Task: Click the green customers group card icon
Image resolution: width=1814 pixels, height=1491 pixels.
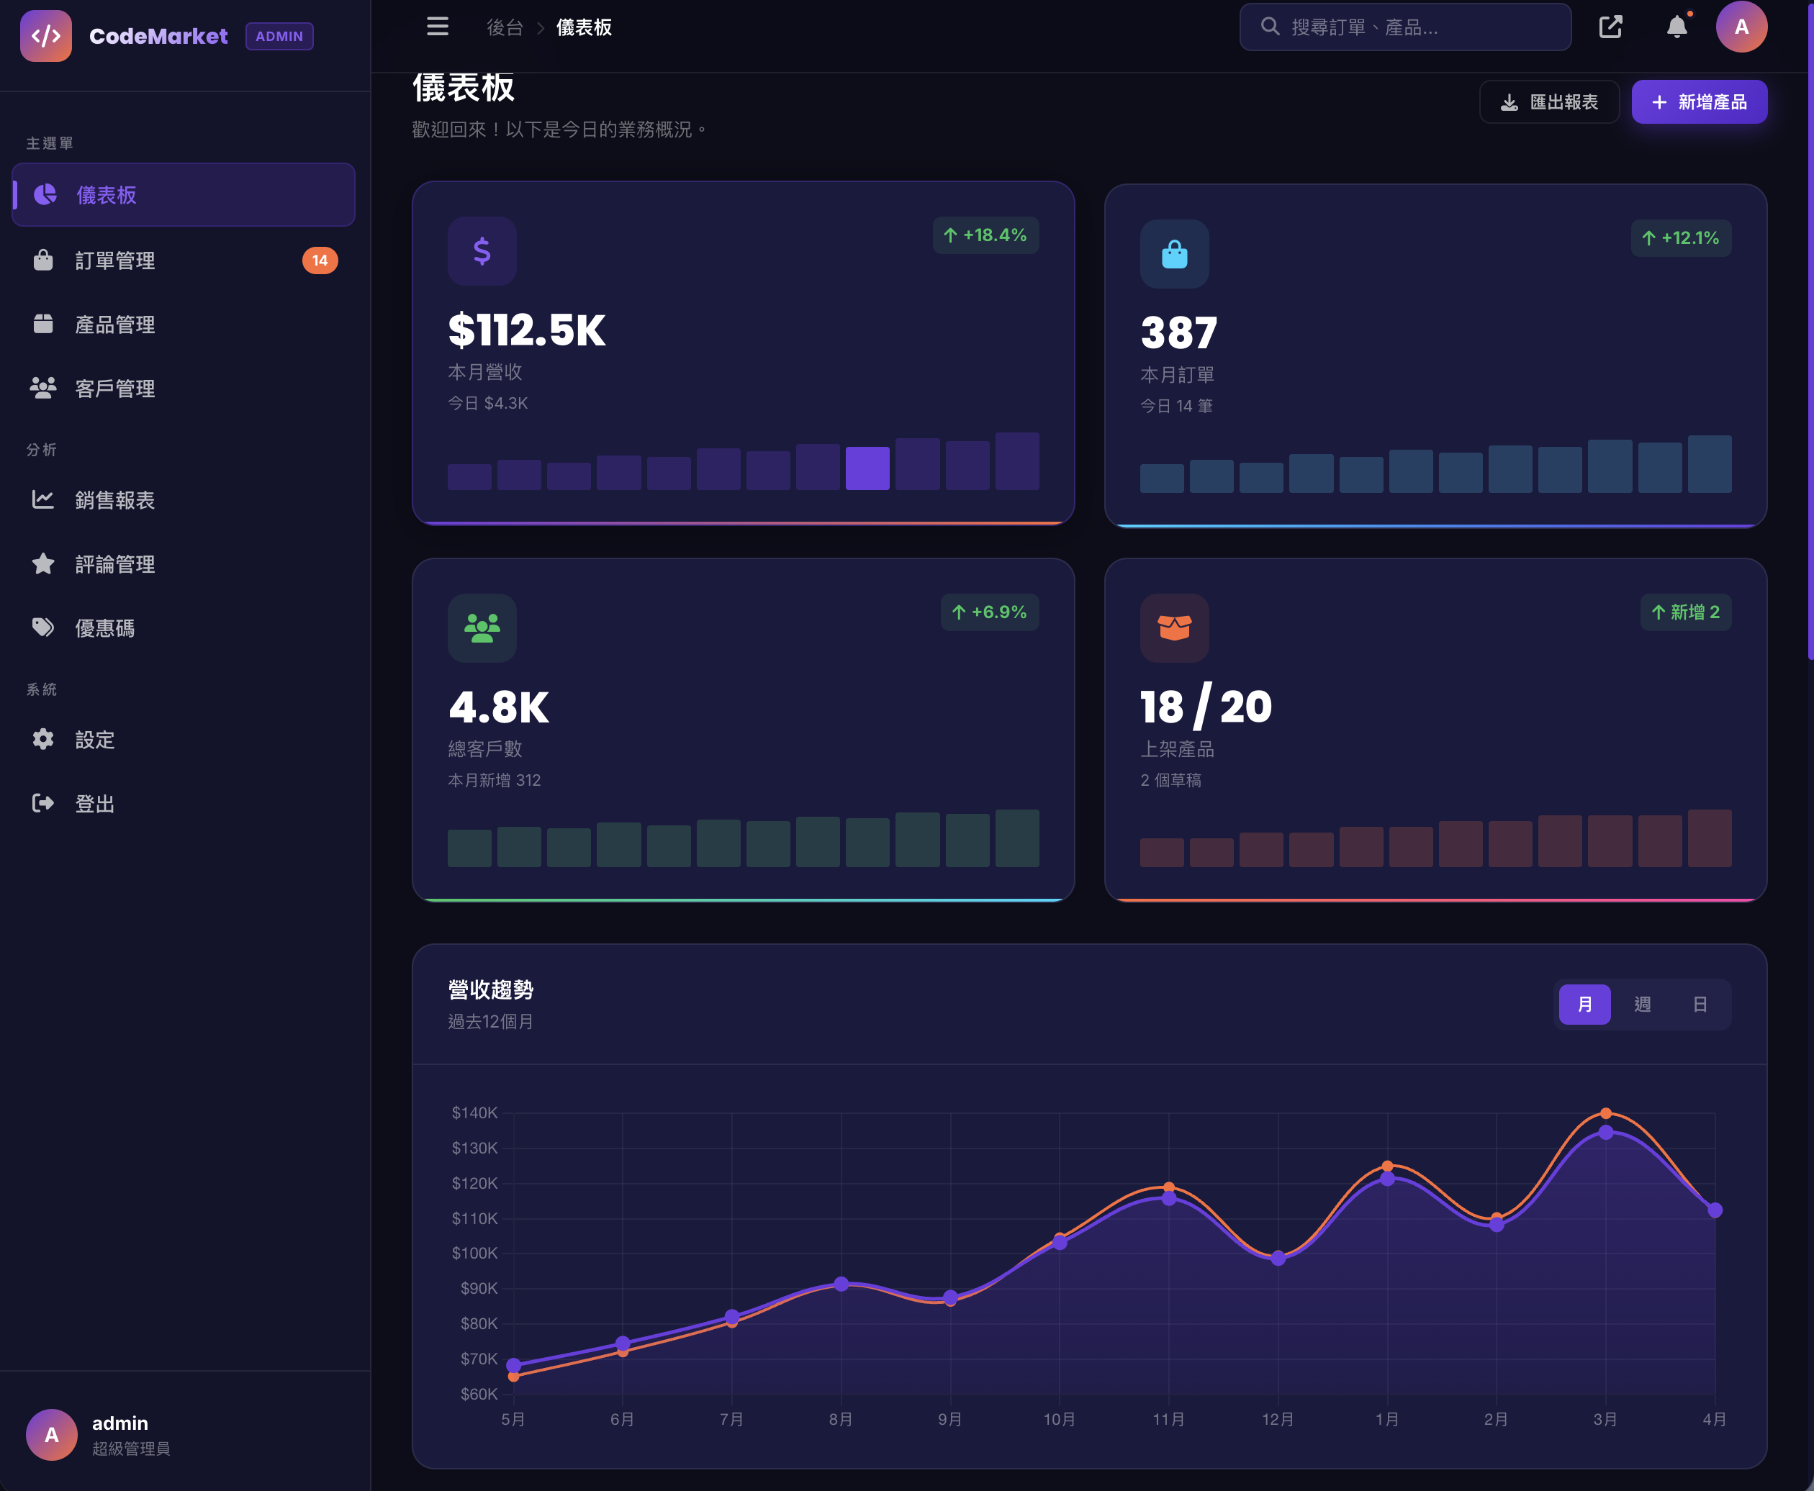Action: coord(482,627)
